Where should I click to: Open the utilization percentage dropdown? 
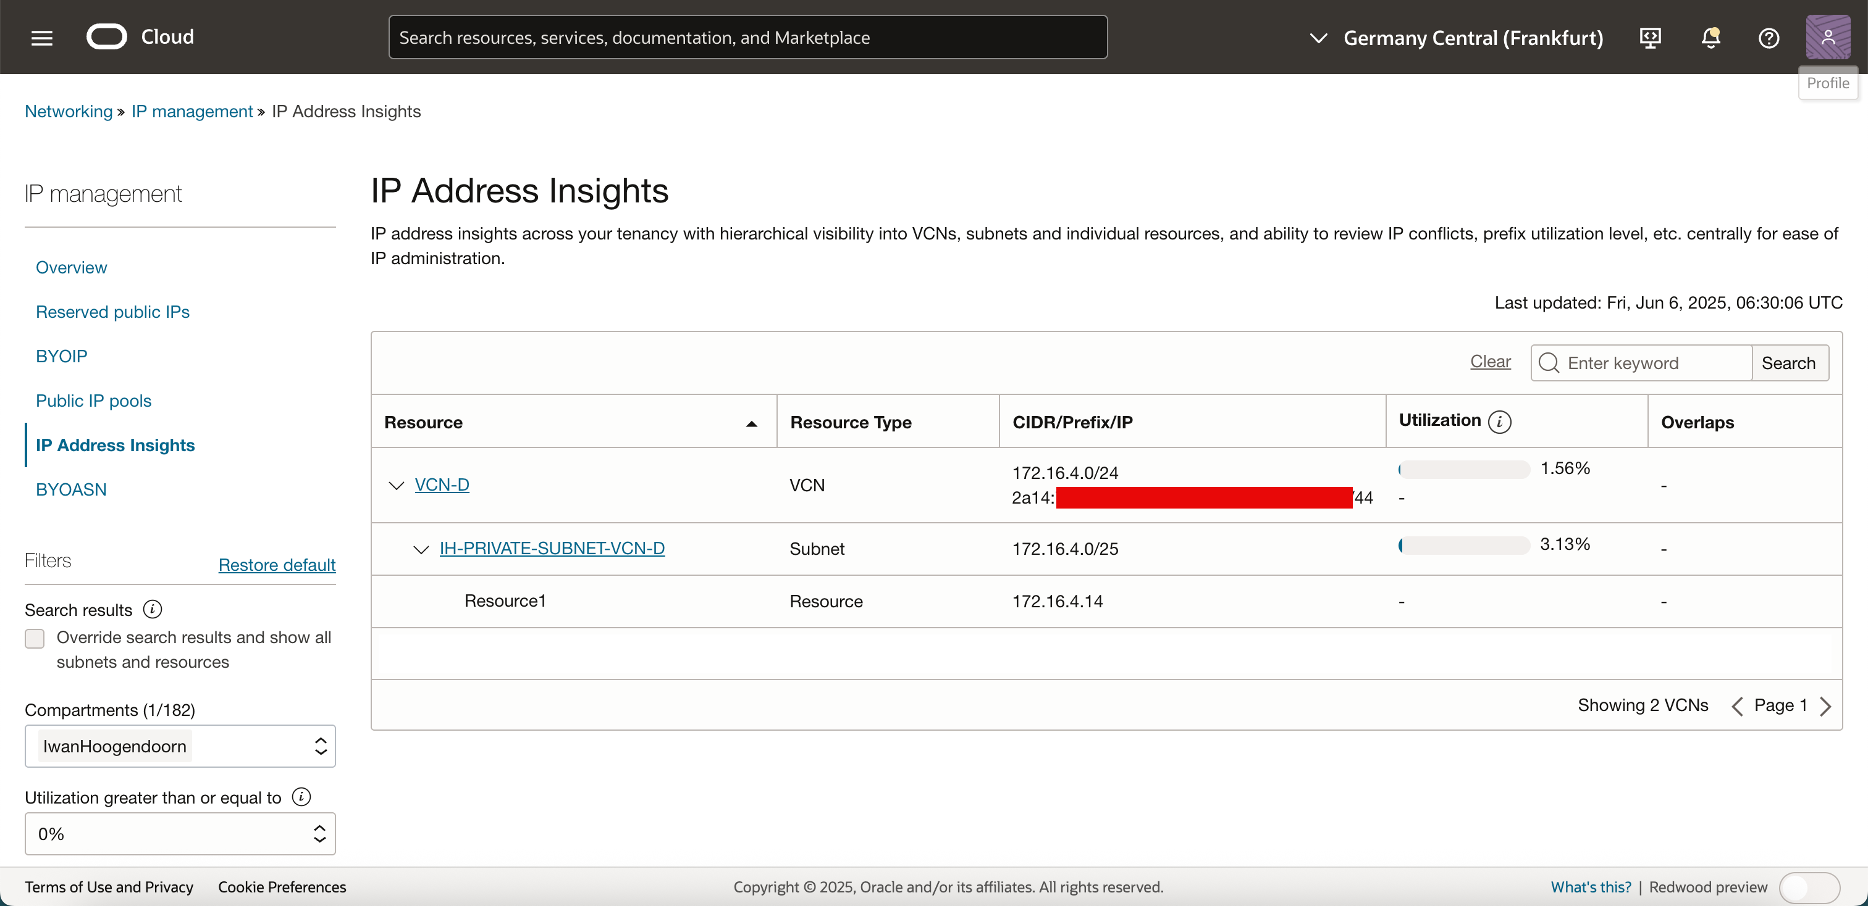180,834
